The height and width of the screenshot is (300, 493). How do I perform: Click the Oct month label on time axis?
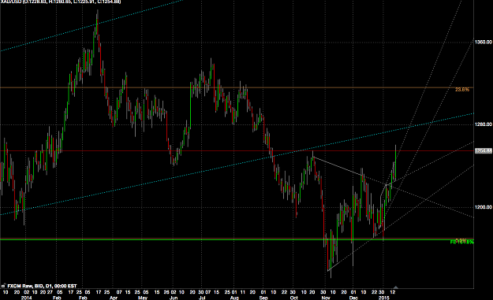(293, 298)
